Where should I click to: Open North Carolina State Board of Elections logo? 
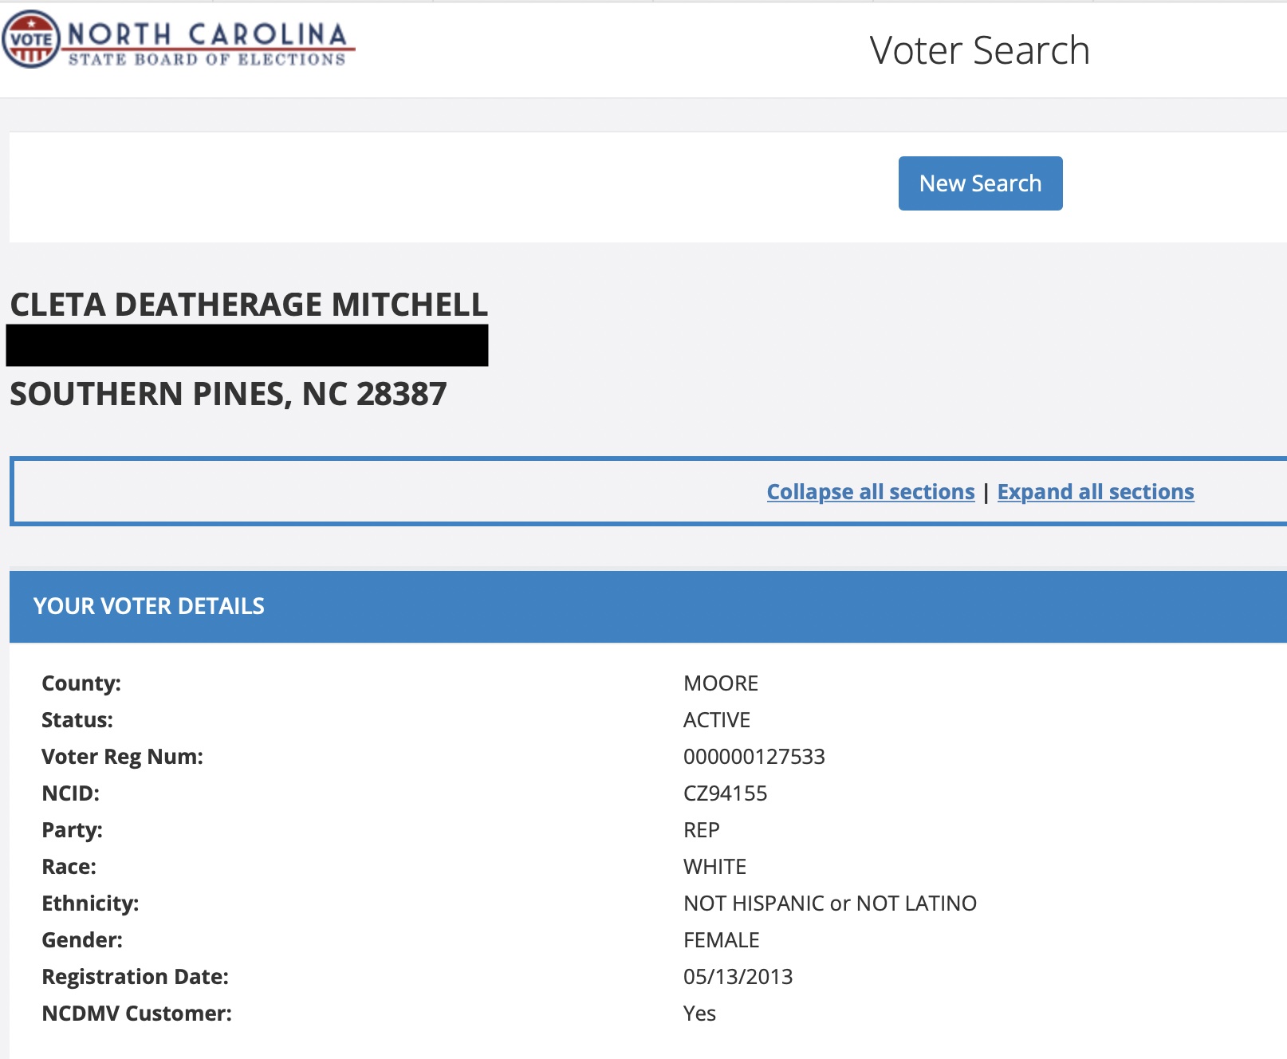[x=179, y=39]
